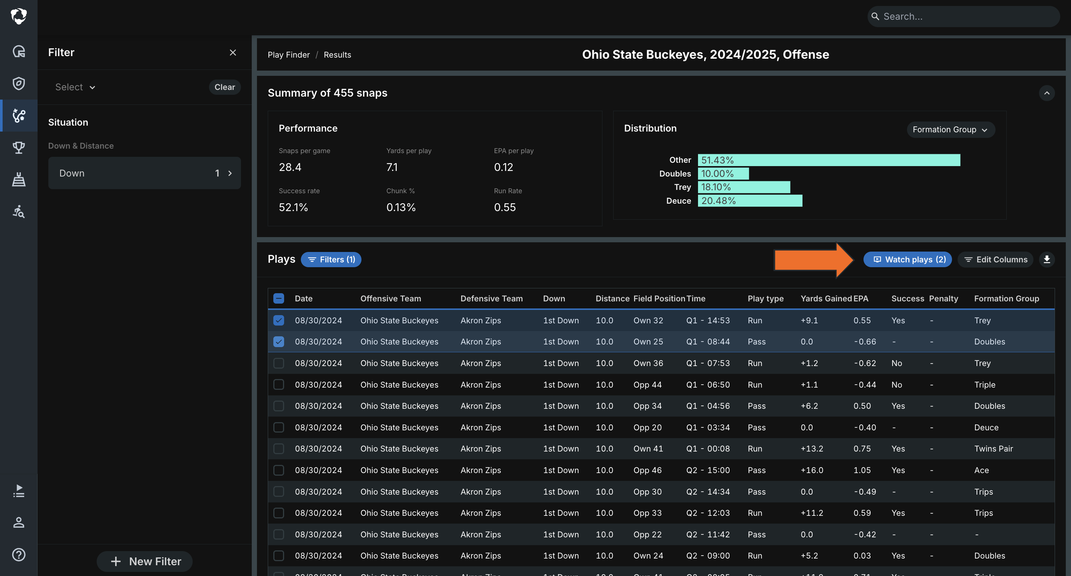Click the search magnifier icon
Viewport: 1071px width, 576px height.
coord(875,17)
